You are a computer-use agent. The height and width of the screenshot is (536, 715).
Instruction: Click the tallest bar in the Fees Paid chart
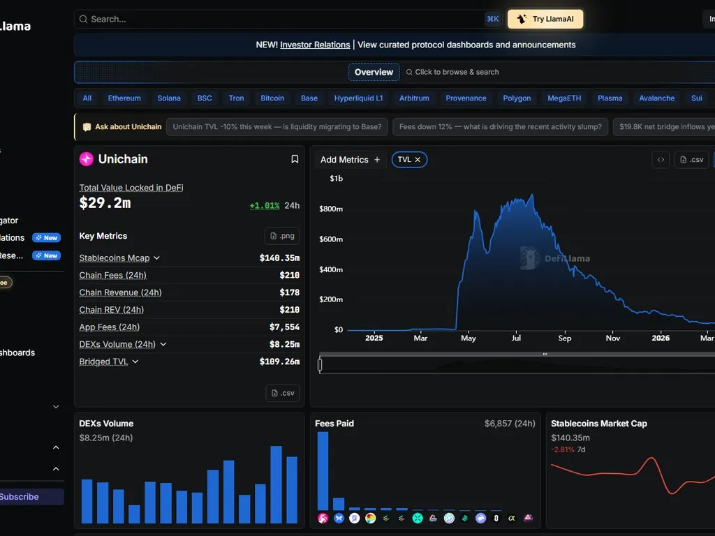point(323,471)
